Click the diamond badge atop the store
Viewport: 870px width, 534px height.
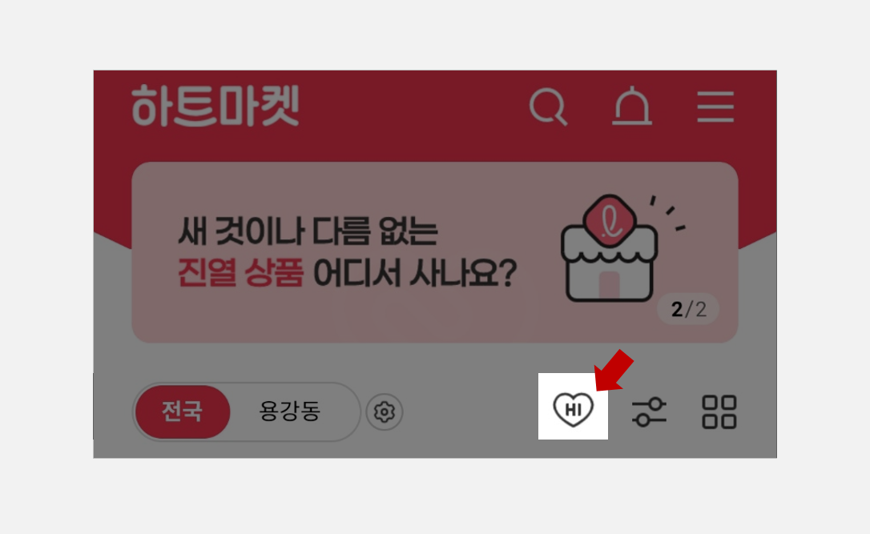pos(610,220)
